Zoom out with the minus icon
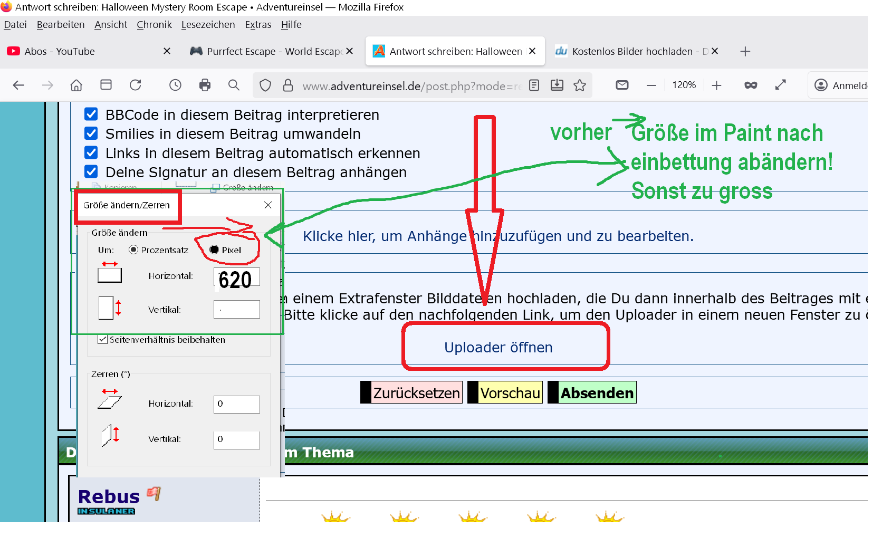This screenshot has height=556, width=882. (x=651, y=85)
